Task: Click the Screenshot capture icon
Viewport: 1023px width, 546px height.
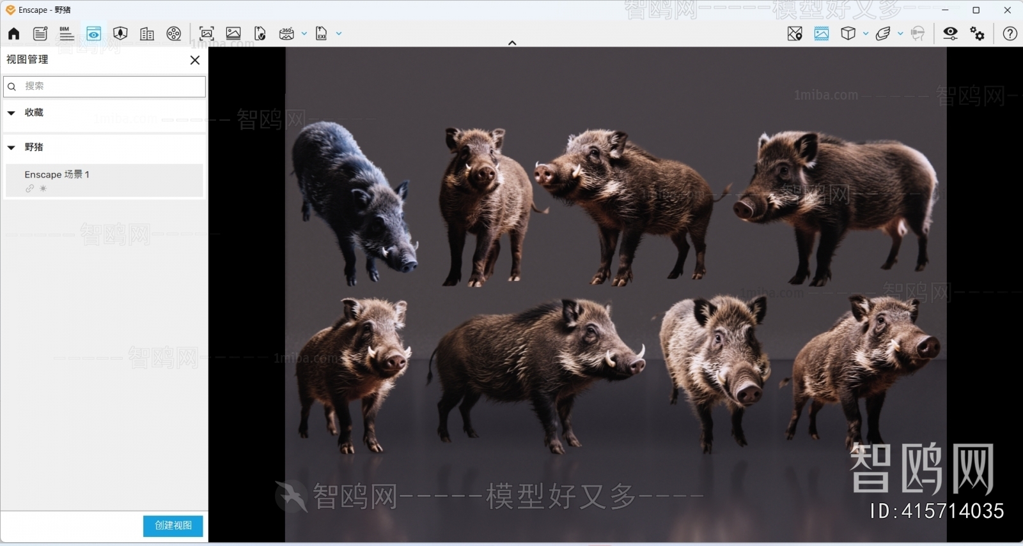Action: pyautogui.click(x=207, y=34)
